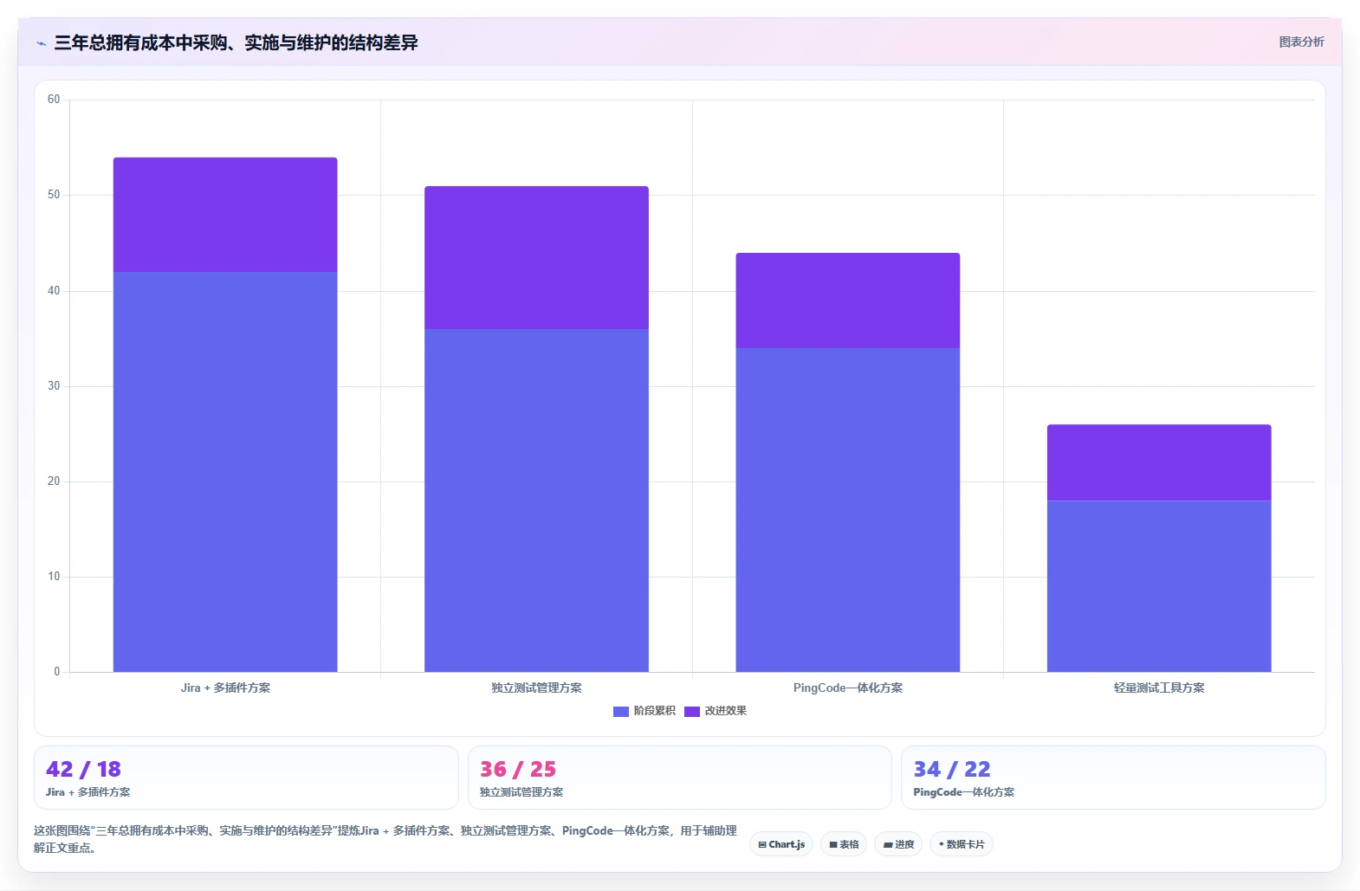The image size is (1360, 891).
Task: Select the purple bar segment for 独立测试管理方案
Action: click(x=536, y=257)
